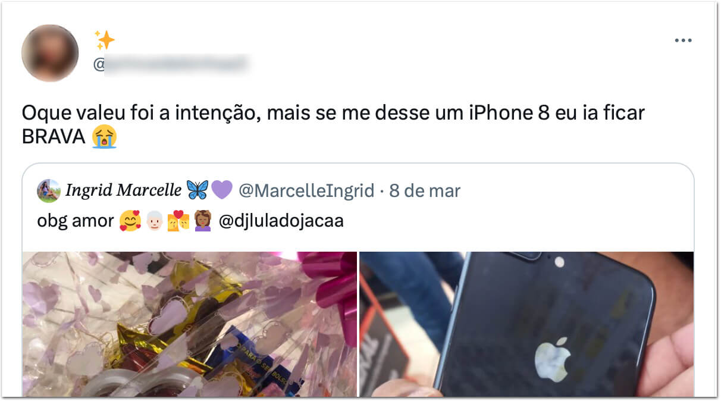The width and height of the screenshot is (721, 401).
Task: Click the Ingrid Marcelle display name
Action: coord(123,190)
